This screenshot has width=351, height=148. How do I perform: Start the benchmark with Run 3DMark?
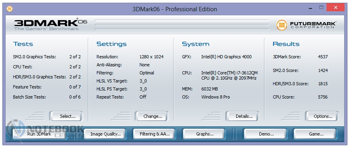click(39, 134)
